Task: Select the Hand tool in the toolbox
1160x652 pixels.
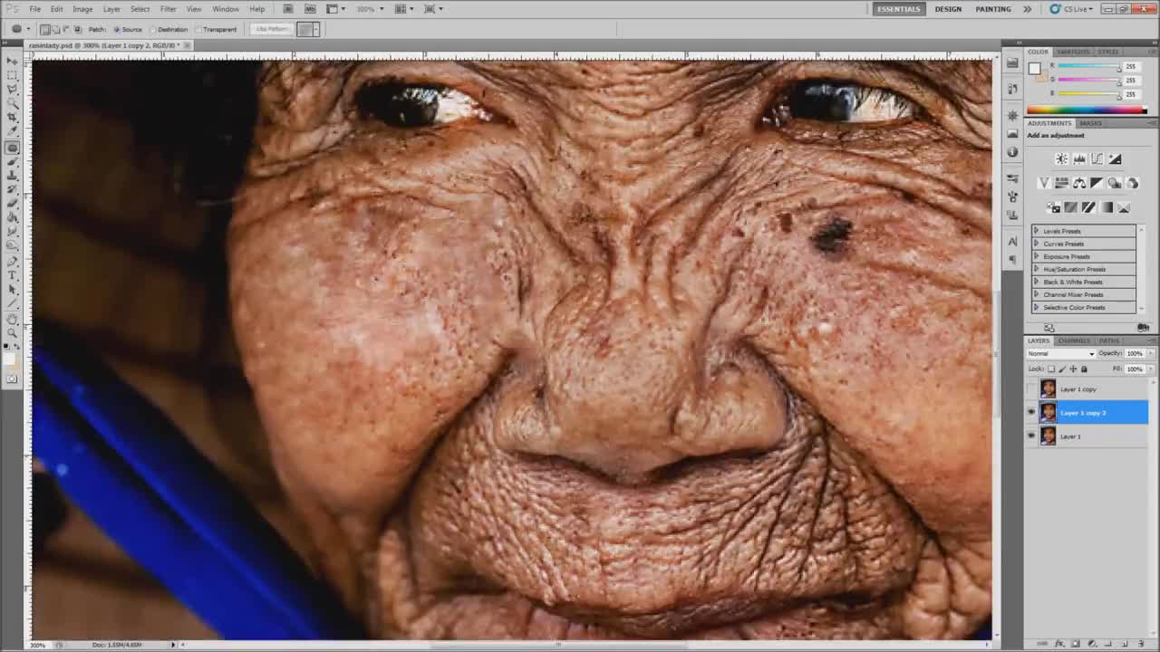Action: [13, 319]
